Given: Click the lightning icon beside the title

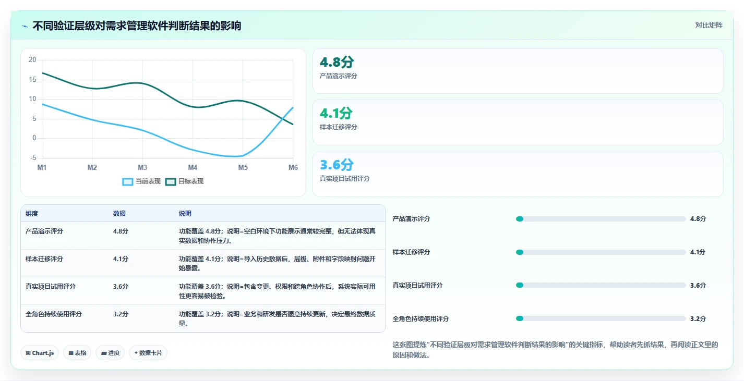Looking at the screenshot, I should pyautogui.click(x=25, y=26).
